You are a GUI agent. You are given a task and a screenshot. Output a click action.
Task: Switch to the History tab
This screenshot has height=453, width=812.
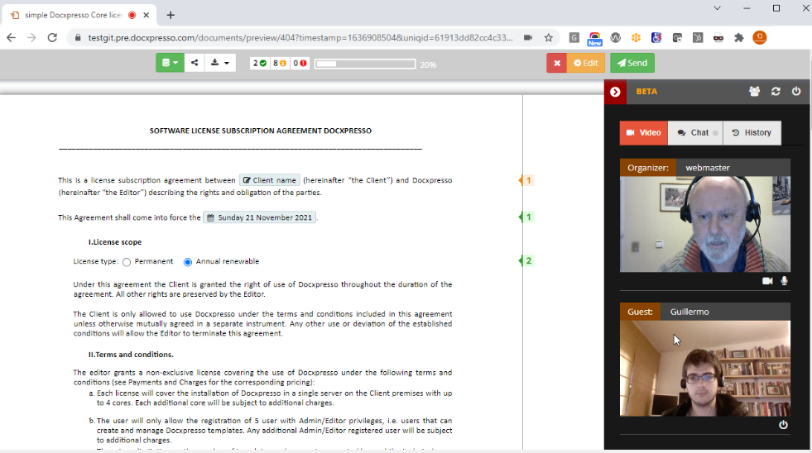pos(752,133)
